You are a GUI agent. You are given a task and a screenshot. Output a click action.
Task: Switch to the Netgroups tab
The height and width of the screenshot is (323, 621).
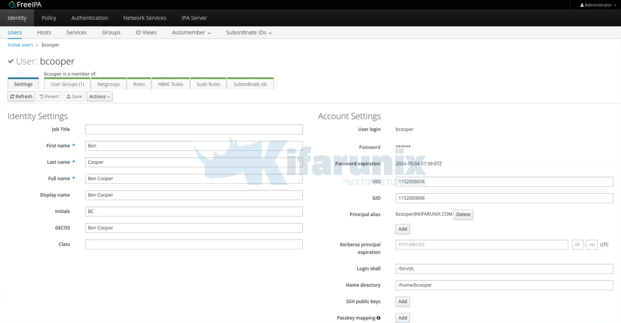click(x=108, y=84)
